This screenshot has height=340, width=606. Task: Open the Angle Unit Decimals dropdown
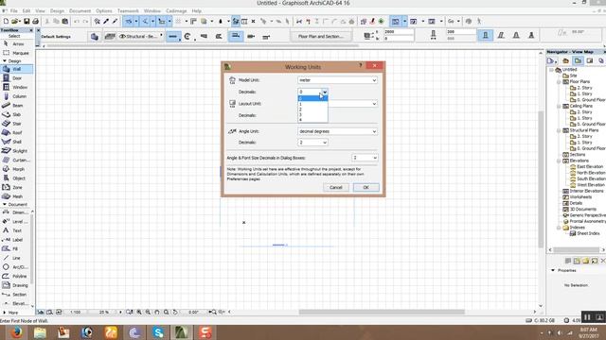coord(312,143)
